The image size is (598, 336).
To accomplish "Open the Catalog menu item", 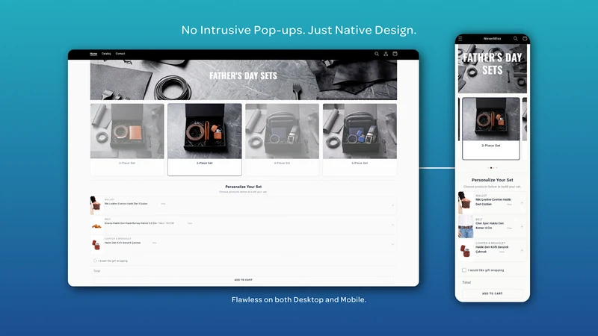I will (106, 54).
